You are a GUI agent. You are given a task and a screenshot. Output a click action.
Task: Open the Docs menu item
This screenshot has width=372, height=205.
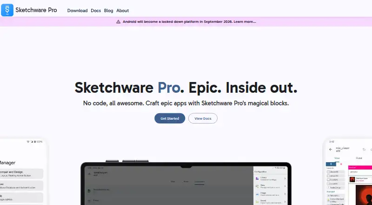pos(96,10)
